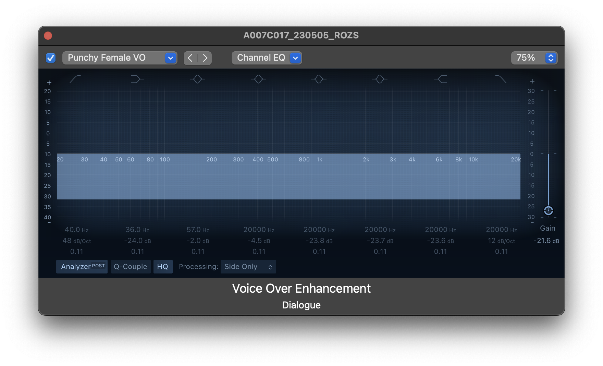Click the 57.0 Hz frequency value
This screenshot has width=603, height=366.
[198, 230]
